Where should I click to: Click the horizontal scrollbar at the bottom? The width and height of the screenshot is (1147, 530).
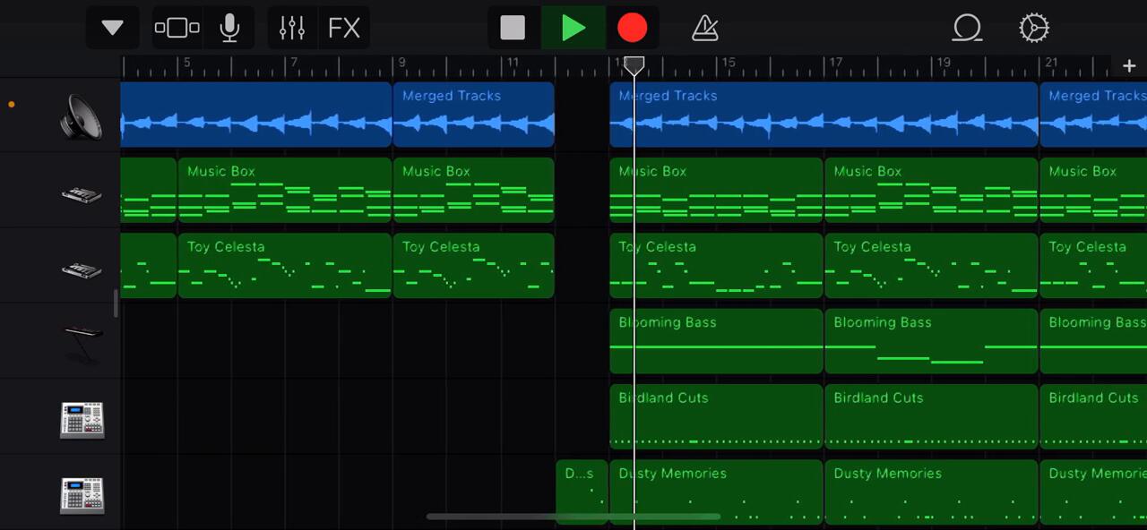pos(573,517)
